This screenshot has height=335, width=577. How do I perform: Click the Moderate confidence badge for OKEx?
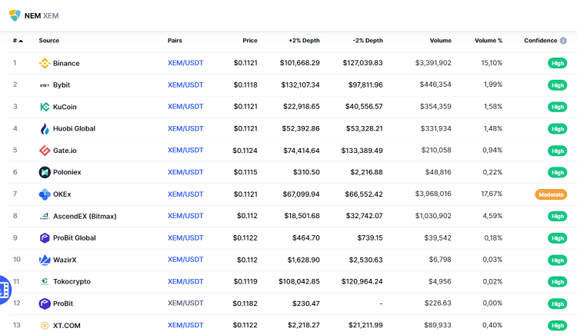point(551,194)
